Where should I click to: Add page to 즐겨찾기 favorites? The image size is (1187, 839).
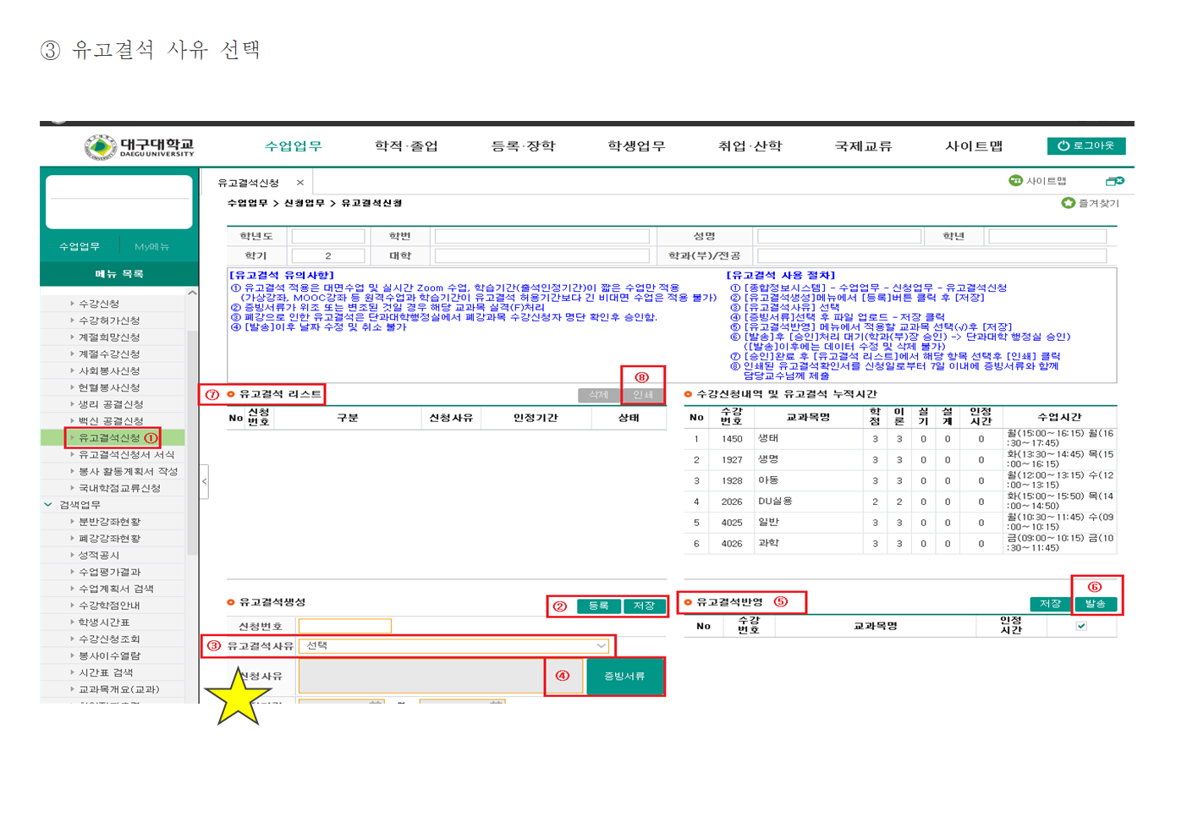point(1090,203)
